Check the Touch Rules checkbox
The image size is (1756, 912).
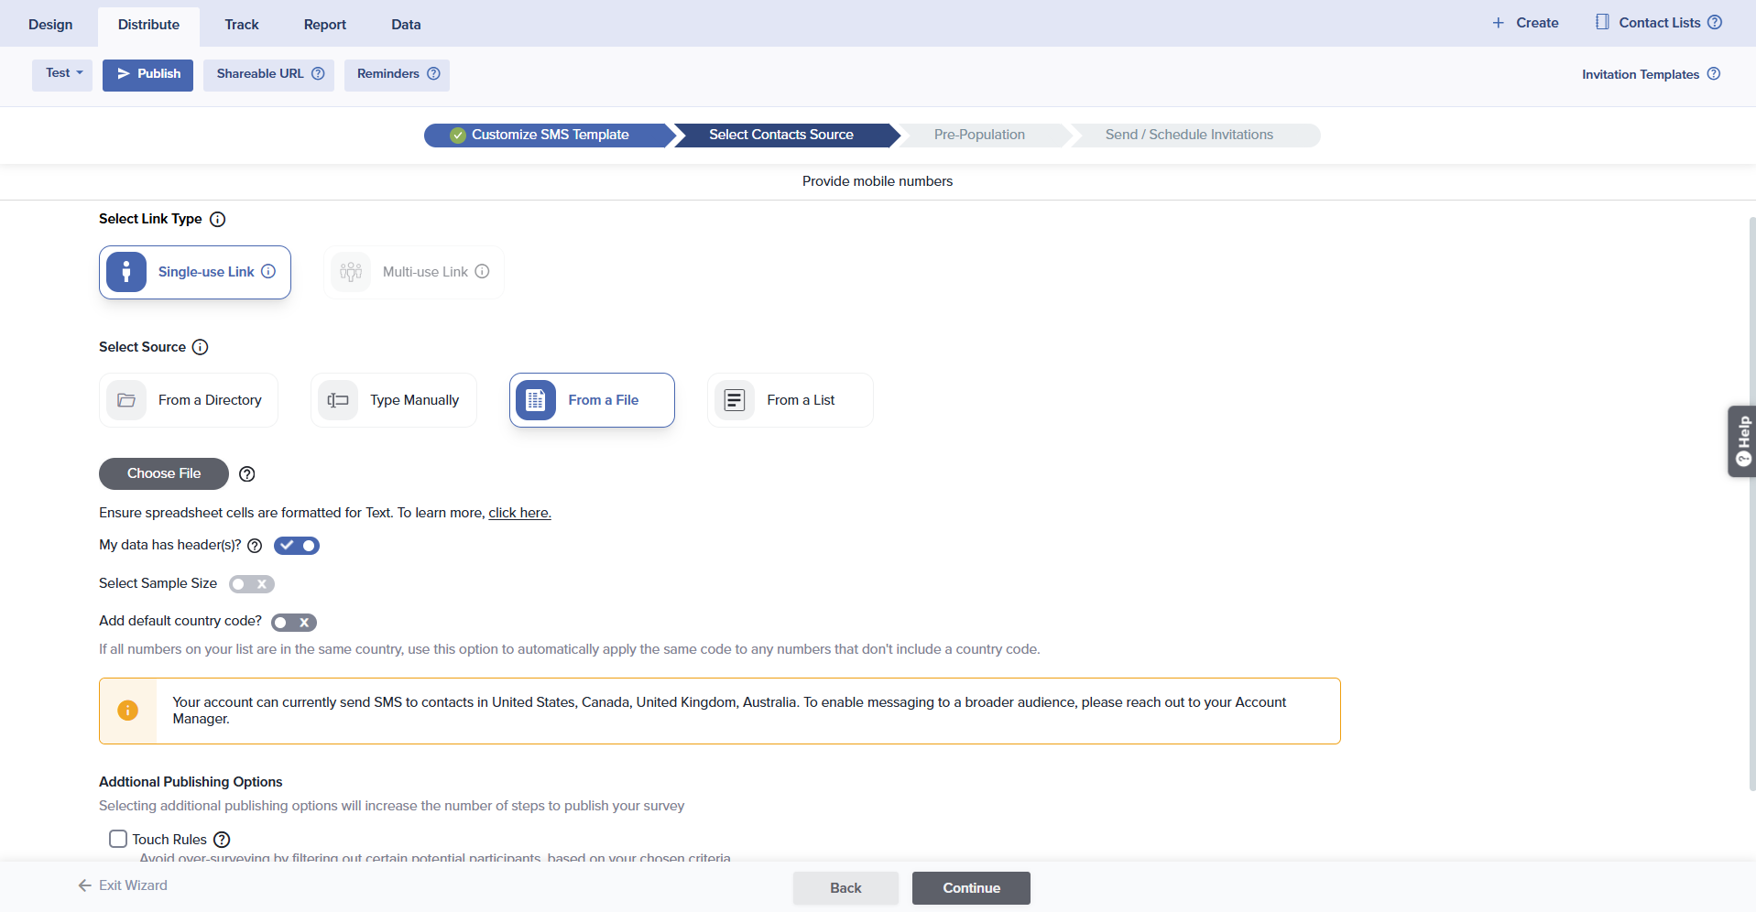pos(118,839)
